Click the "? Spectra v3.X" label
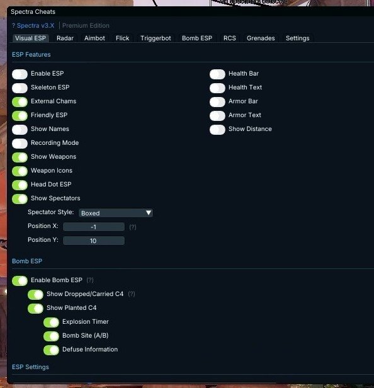 pyautogui.click(x=33, y=25)
